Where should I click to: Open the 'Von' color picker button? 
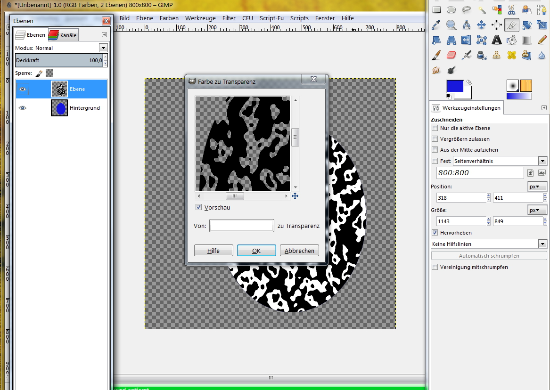click(242, 226)
